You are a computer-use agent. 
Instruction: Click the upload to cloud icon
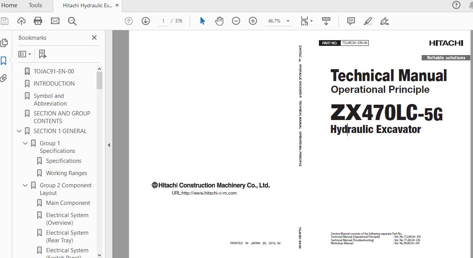click(x=21, y=21)
